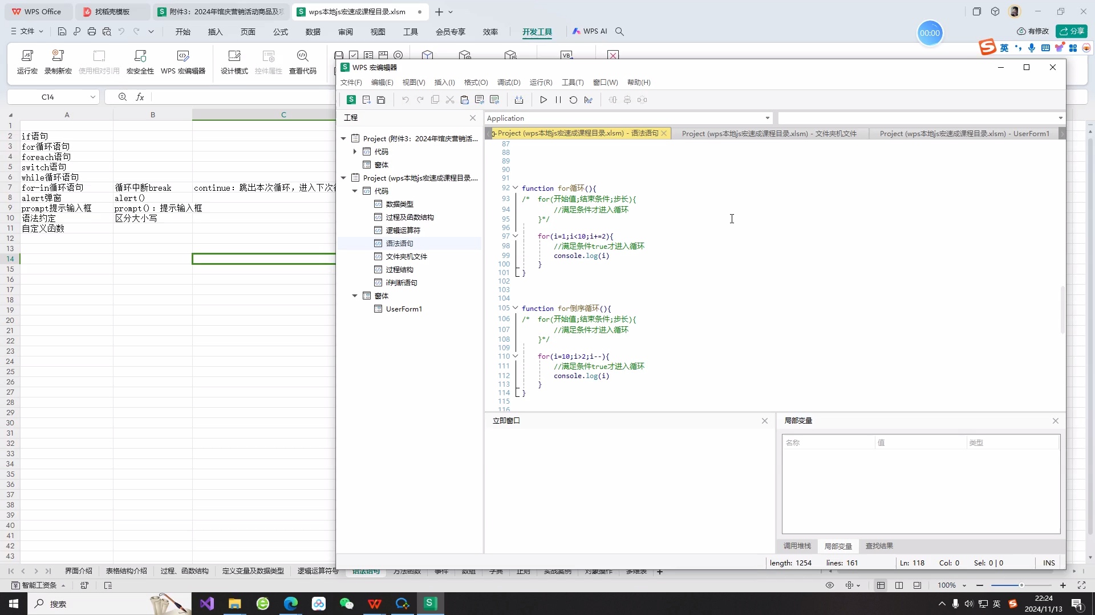Switch to the 调用堆栈 panel tab
The image size is (1095, 615).
(x=797, y=546)
